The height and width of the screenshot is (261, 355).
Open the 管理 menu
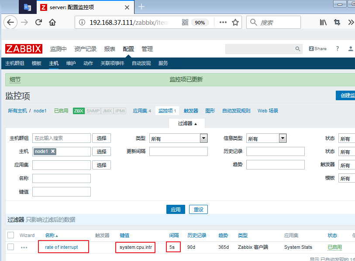click(147, 49)
